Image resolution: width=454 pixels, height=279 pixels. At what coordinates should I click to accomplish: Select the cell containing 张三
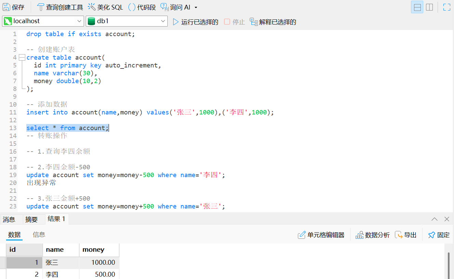coord(61,263)
